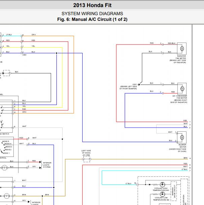Click 'Fig. 6: Manual A/C Circuit (1 of 2)' caption
This screenshot has width=204, height=205.
pos(92,19)
